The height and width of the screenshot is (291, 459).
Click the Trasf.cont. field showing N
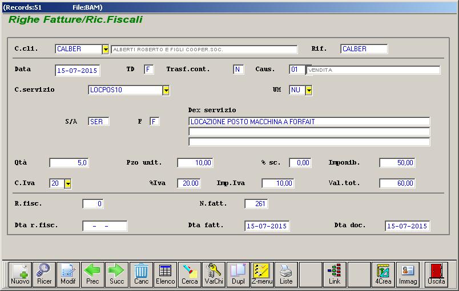(238, 69)
